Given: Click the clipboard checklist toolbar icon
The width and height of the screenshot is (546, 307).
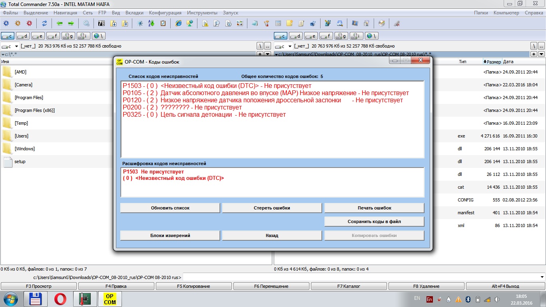Looking at the screenshot, I should [x=163, y=23].
